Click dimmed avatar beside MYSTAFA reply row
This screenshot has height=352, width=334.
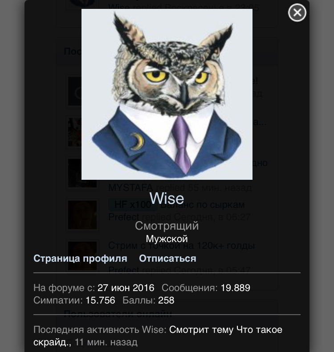point(82,173)
